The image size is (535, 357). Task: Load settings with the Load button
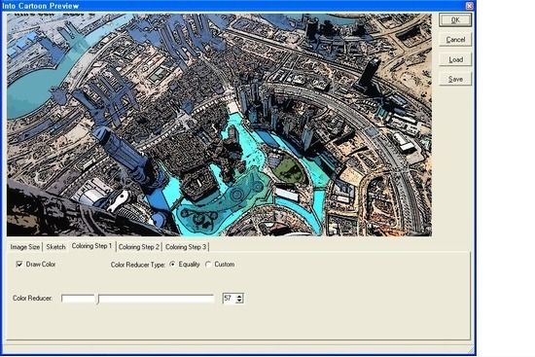point(455,59)
